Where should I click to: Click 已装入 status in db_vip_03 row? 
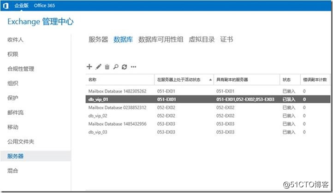click(289, 132)
